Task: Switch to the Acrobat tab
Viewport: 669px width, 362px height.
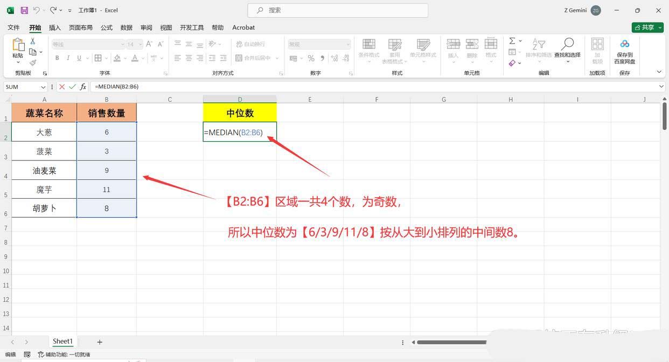Action: (243, 27)
